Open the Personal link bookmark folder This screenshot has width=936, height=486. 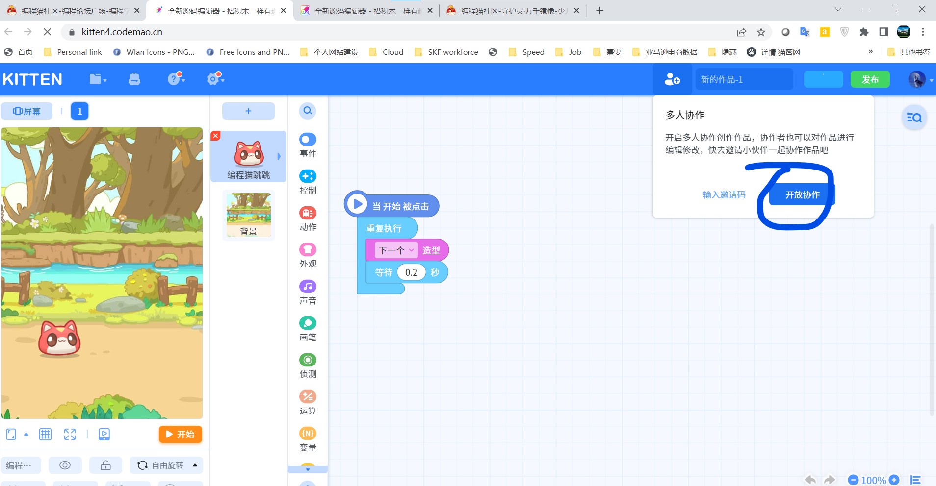tap(73, 52)
